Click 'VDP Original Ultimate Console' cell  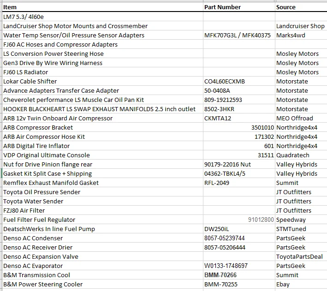click(102, 155)
